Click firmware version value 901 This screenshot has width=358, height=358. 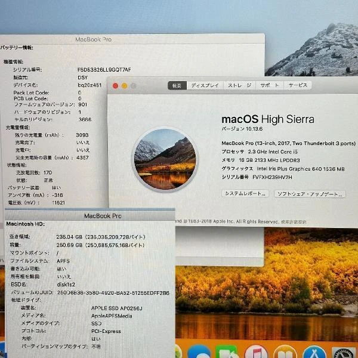tap(83, 104)
